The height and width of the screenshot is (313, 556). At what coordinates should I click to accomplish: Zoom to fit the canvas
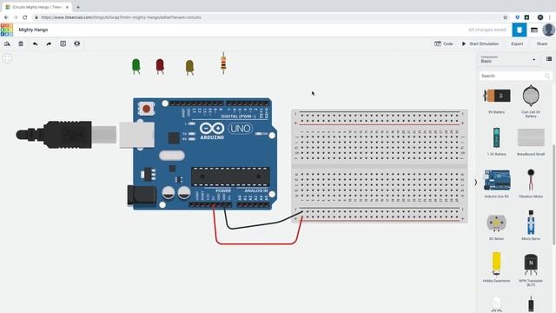point(7,58)
